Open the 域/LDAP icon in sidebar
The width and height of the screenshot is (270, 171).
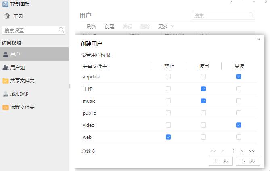[x=6, y=94]
